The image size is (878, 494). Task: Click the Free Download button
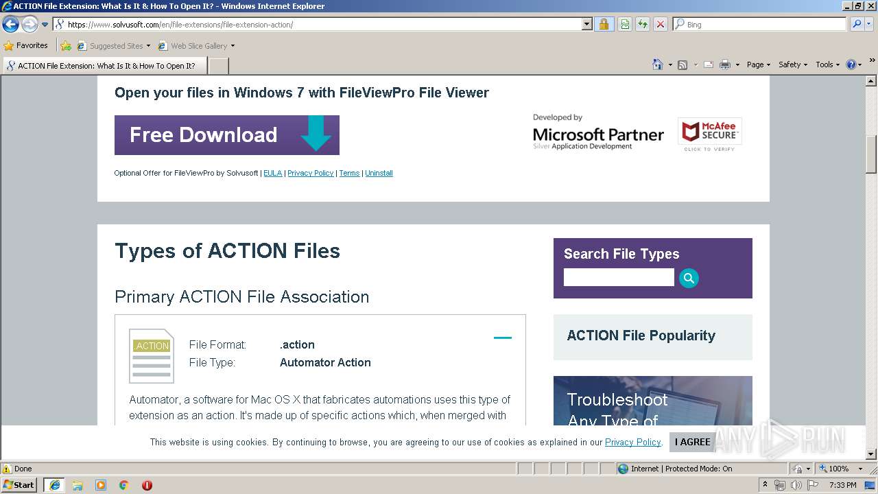(227, 135)
